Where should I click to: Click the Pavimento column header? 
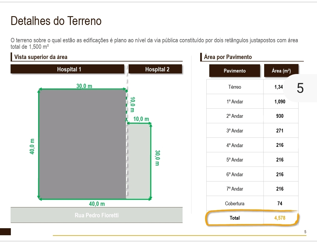235,71
